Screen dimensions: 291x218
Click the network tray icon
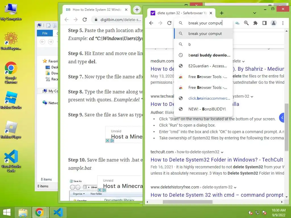click(x=257, y=213)
